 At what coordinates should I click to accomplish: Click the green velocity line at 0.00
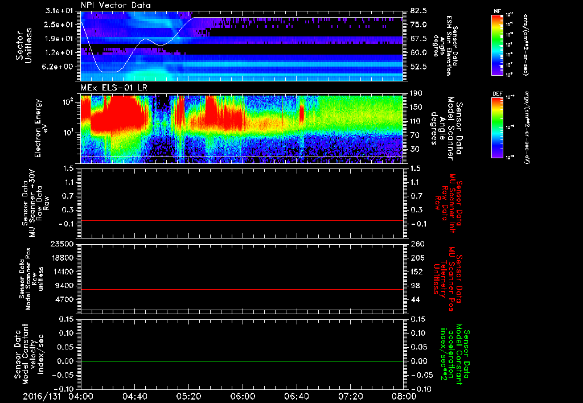click(x=241, y=361)
